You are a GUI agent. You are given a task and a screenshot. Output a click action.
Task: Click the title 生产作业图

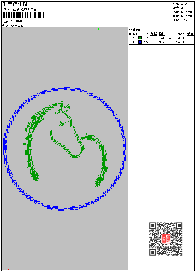15,4
